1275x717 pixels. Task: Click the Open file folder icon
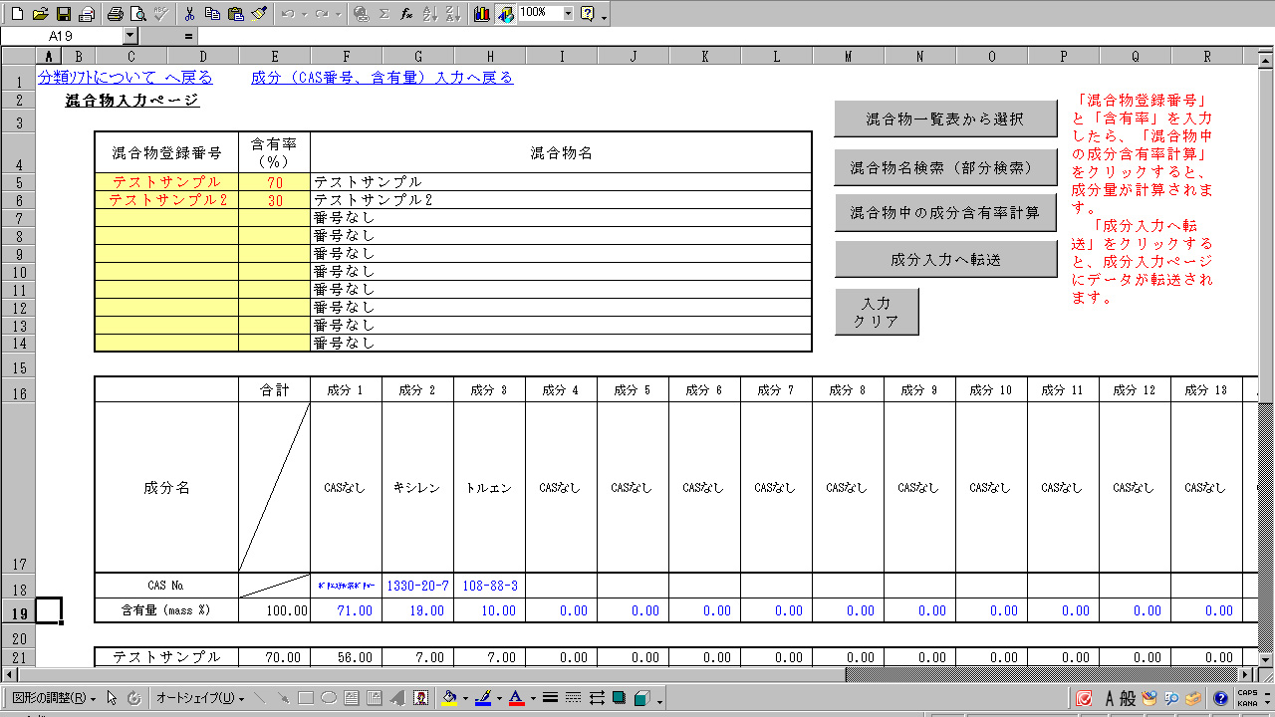point(40,14)
